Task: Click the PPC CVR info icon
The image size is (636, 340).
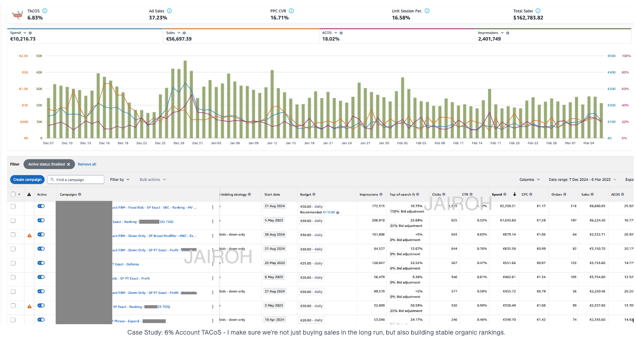Action: (x=291, y=10)
